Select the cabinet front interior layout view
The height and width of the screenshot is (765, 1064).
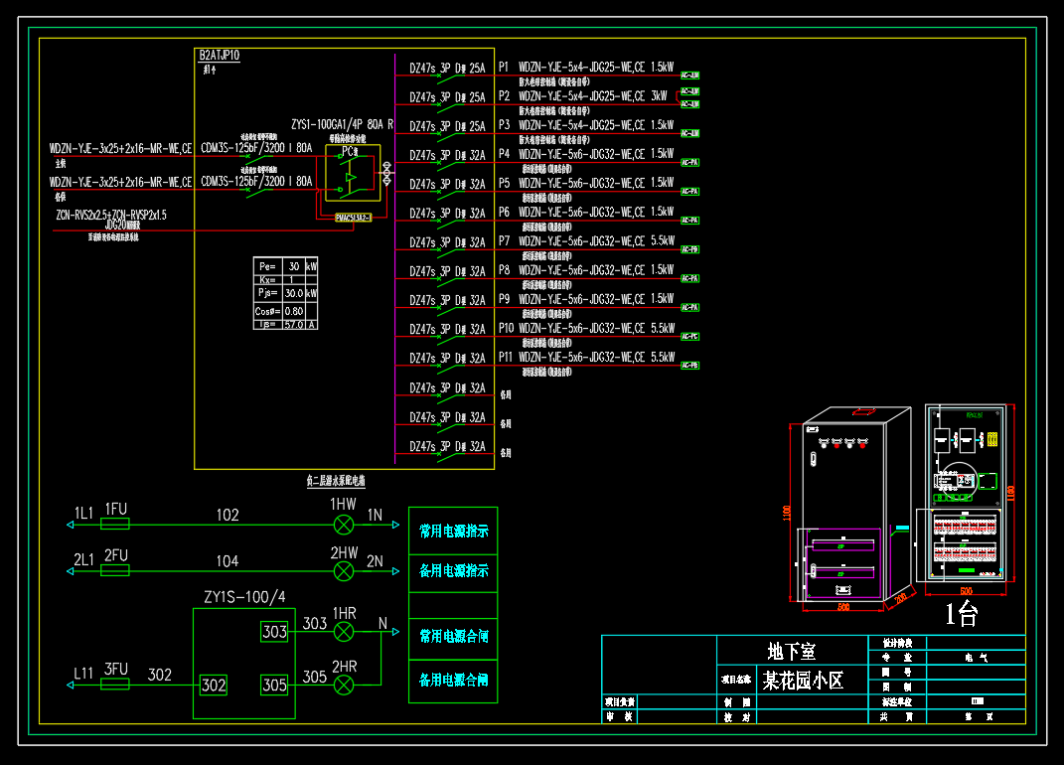click(965, 494)
